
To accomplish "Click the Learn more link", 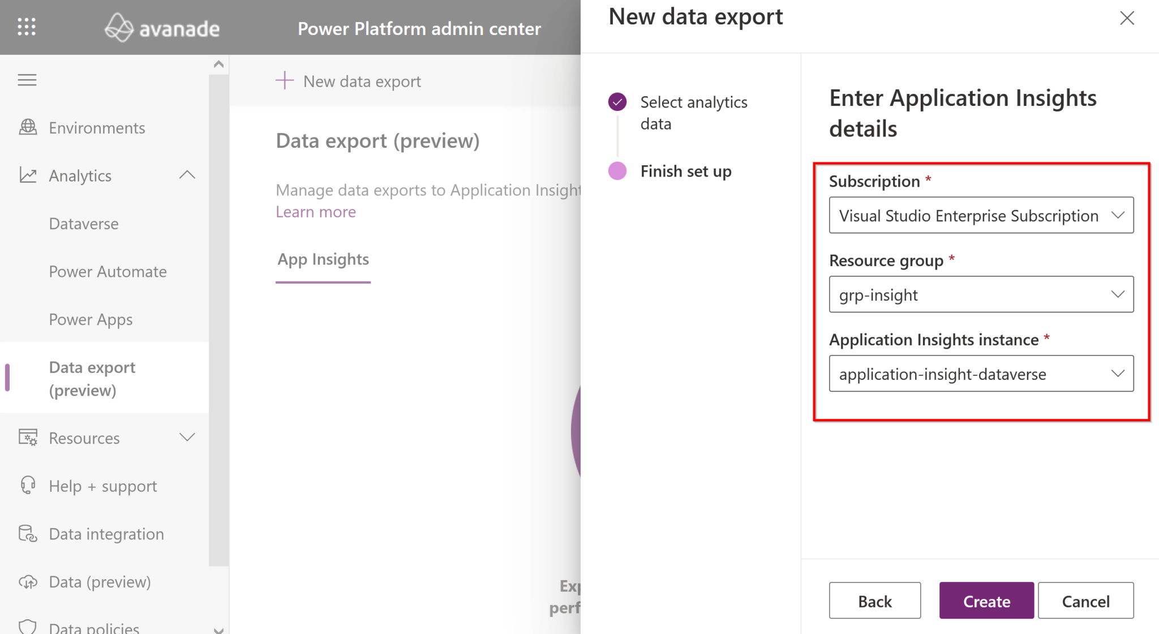I will tap(315, 212).
